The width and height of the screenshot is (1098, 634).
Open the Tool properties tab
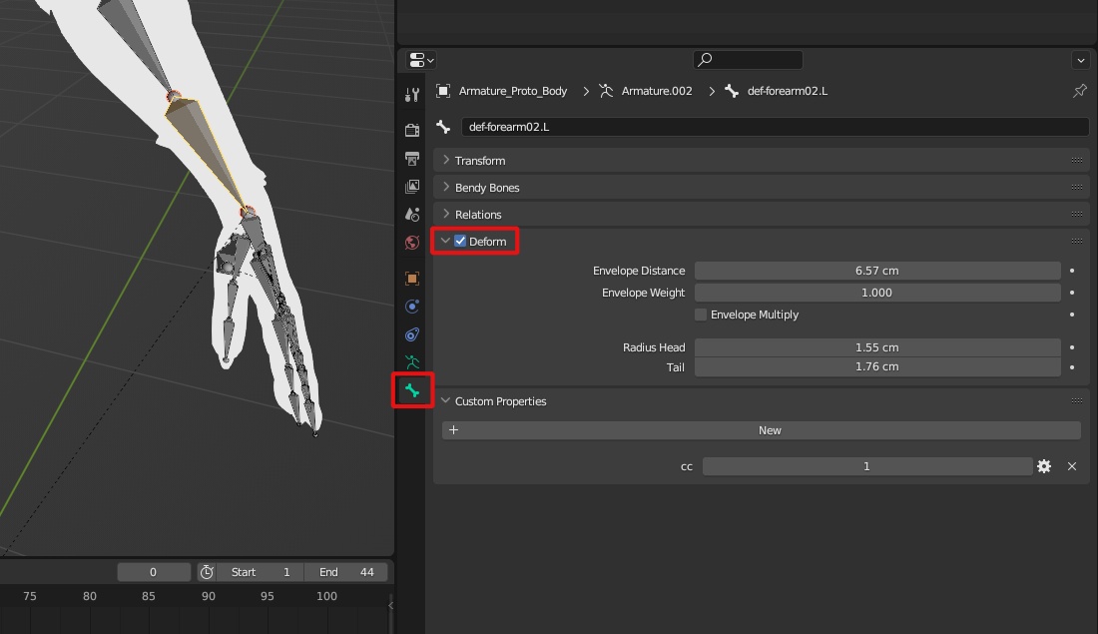412,96
